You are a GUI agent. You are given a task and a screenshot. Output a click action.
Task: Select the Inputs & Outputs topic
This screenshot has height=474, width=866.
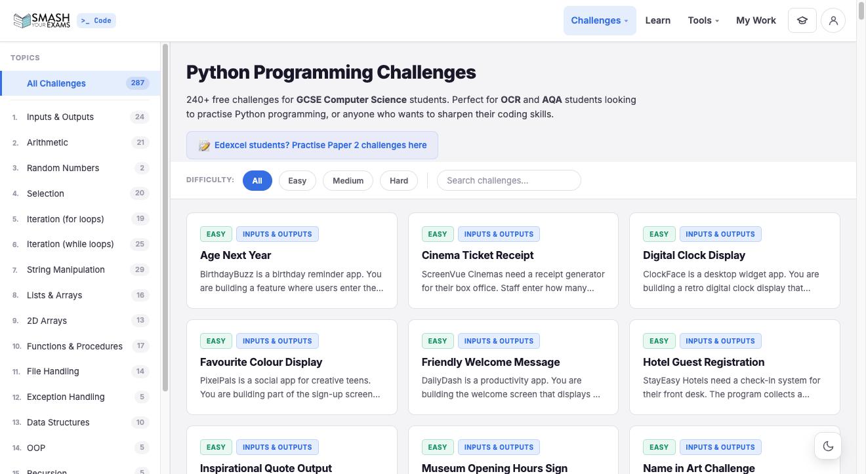[80, 117]
